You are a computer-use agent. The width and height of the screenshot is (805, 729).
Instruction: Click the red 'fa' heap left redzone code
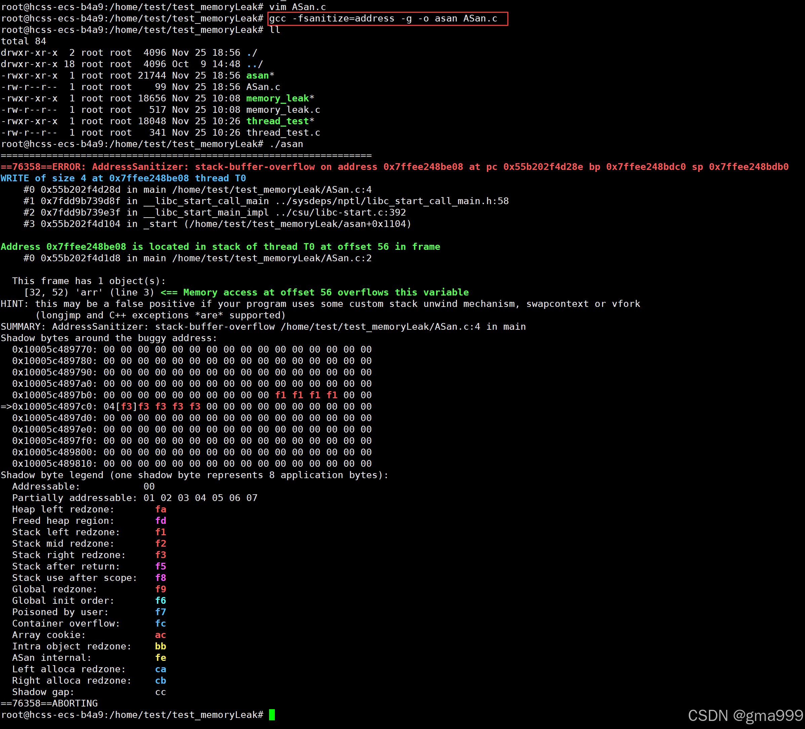[161, 509]
